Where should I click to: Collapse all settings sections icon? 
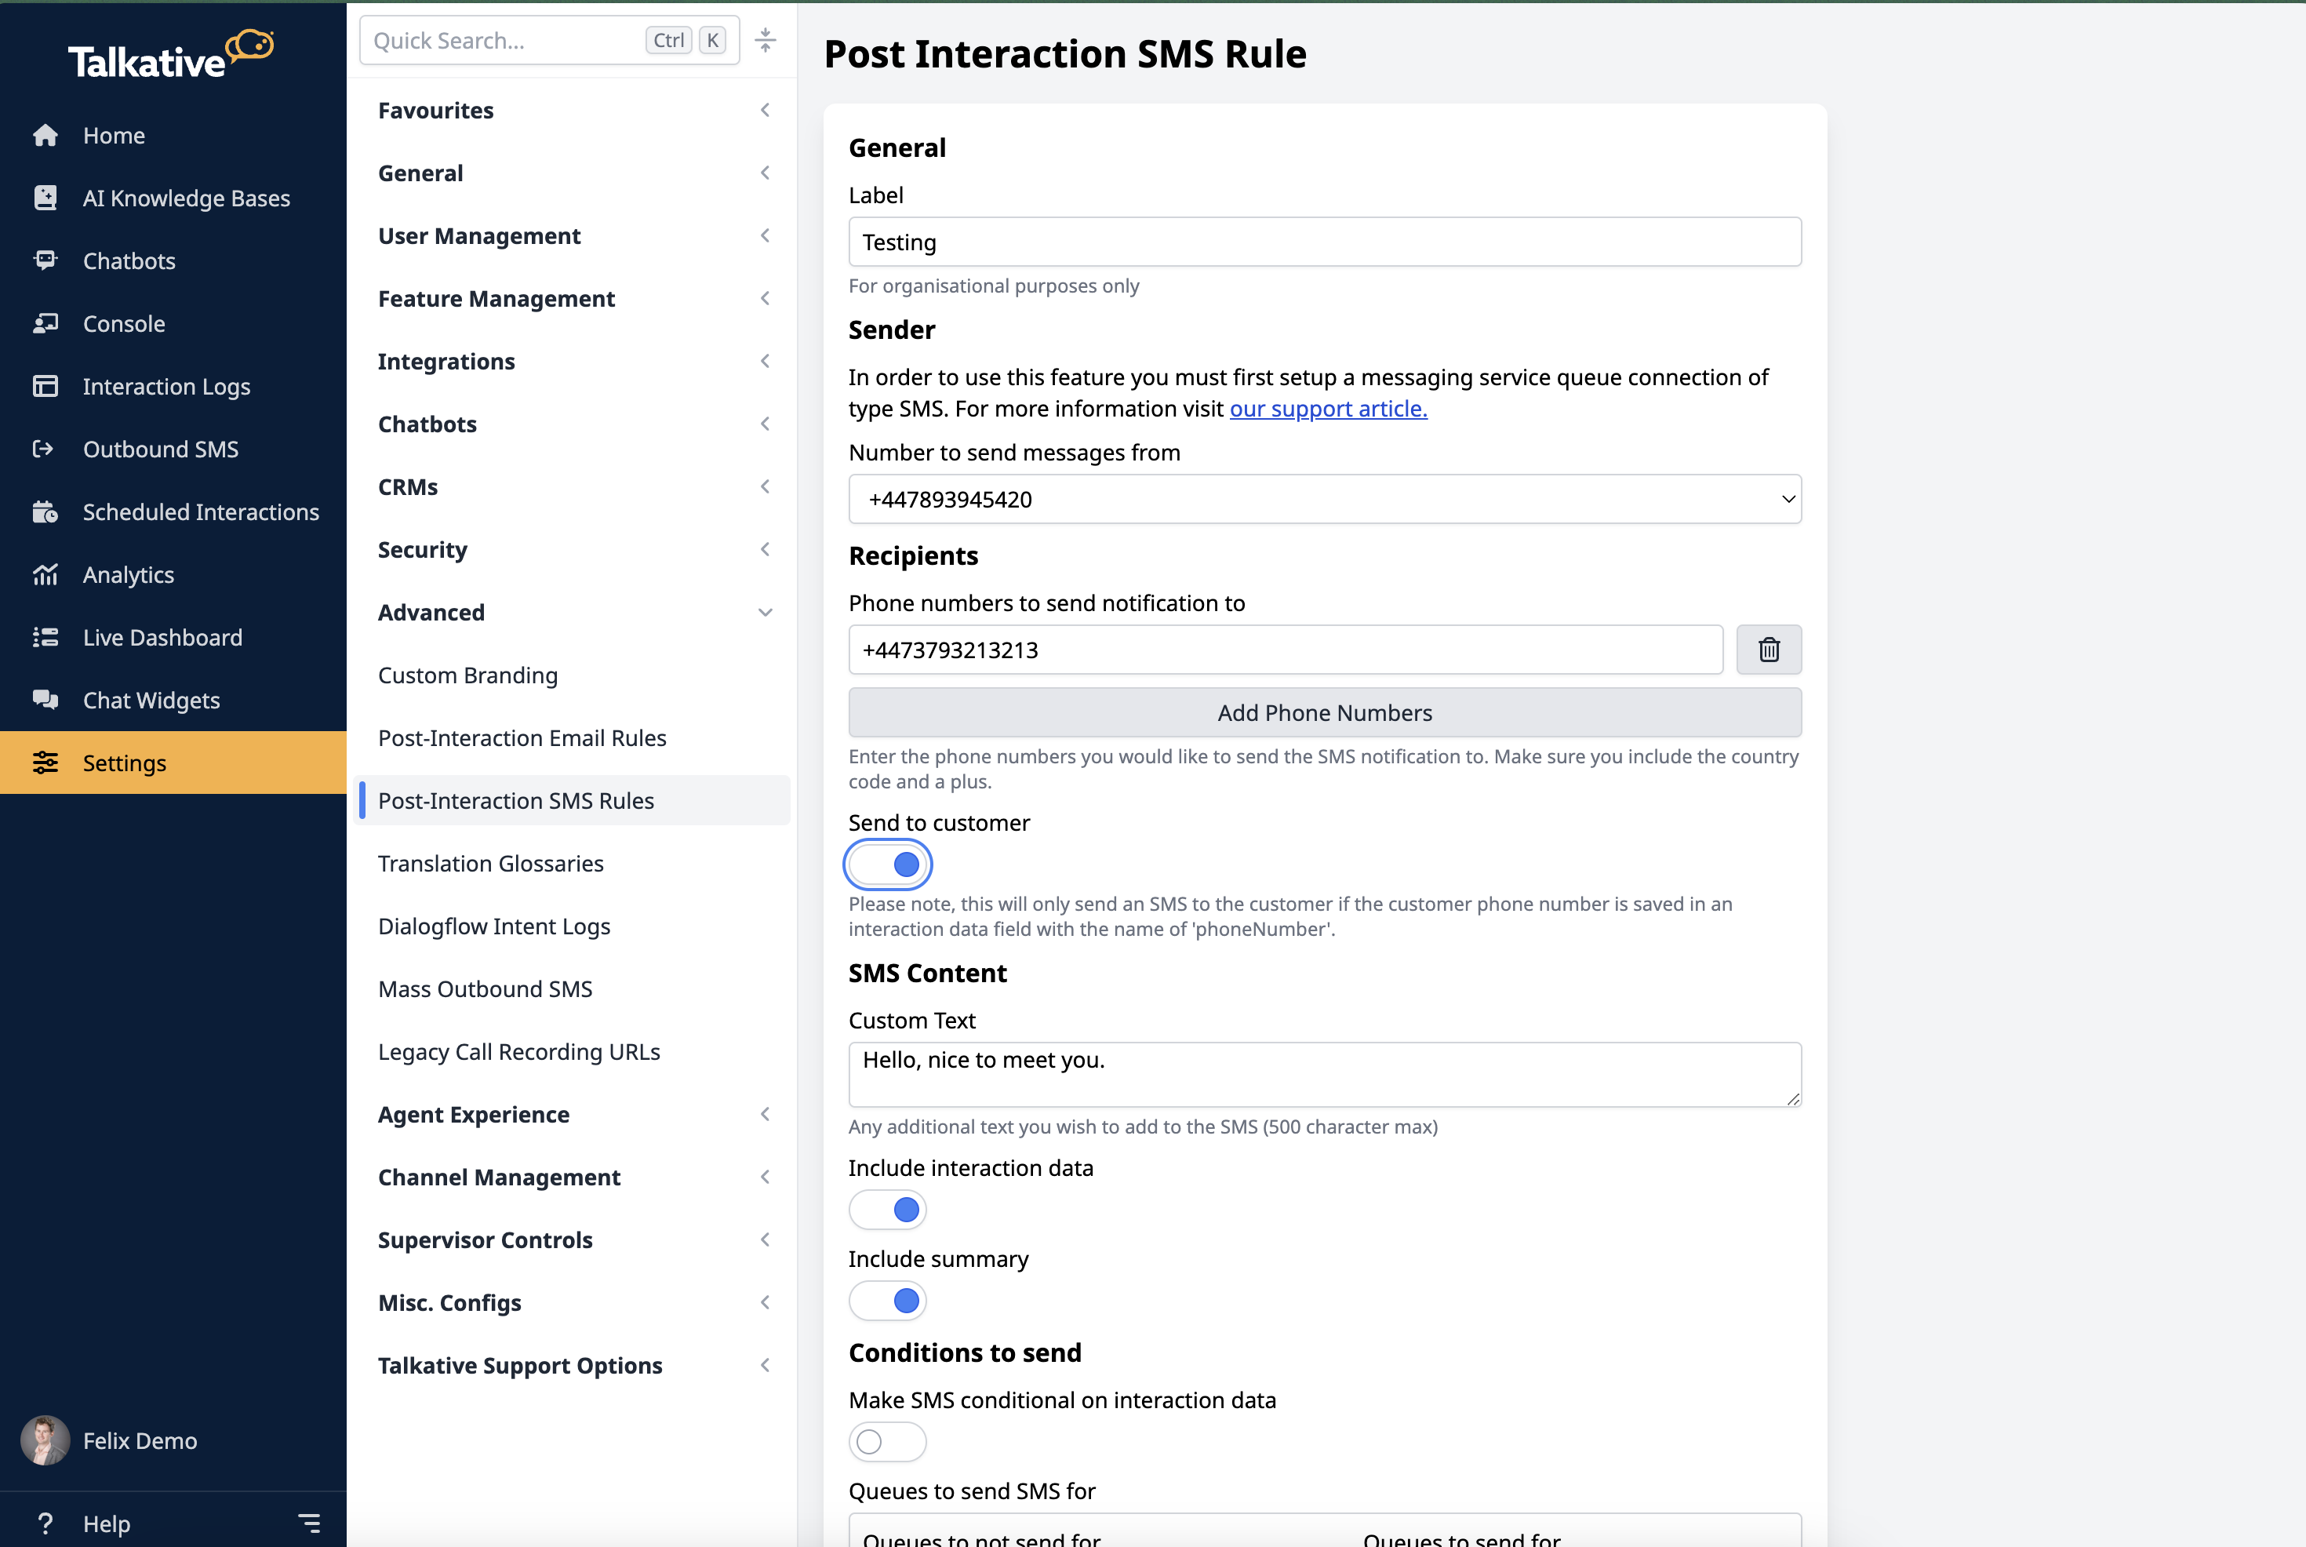(766, 41)
